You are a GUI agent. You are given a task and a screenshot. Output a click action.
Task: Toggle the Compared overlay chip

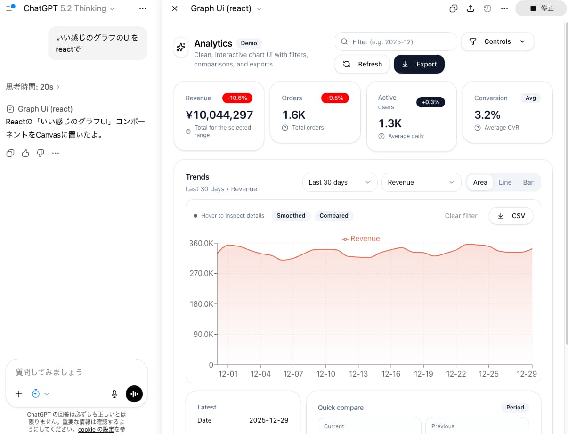point(334,215)
